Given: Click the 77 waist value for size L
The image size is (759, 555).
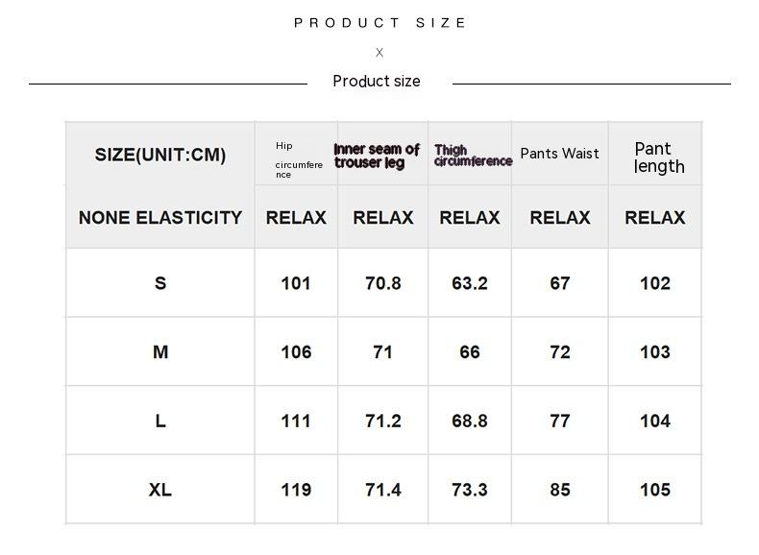Looking at the screenshot, I should coord(560,421).
